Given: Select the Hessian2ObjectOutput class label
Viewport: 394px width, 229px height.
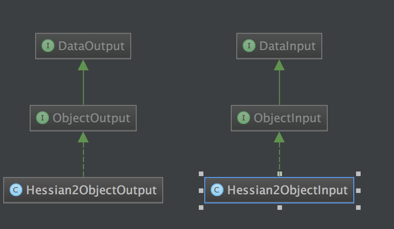Looking at the screenshot, I should point(91,190).
